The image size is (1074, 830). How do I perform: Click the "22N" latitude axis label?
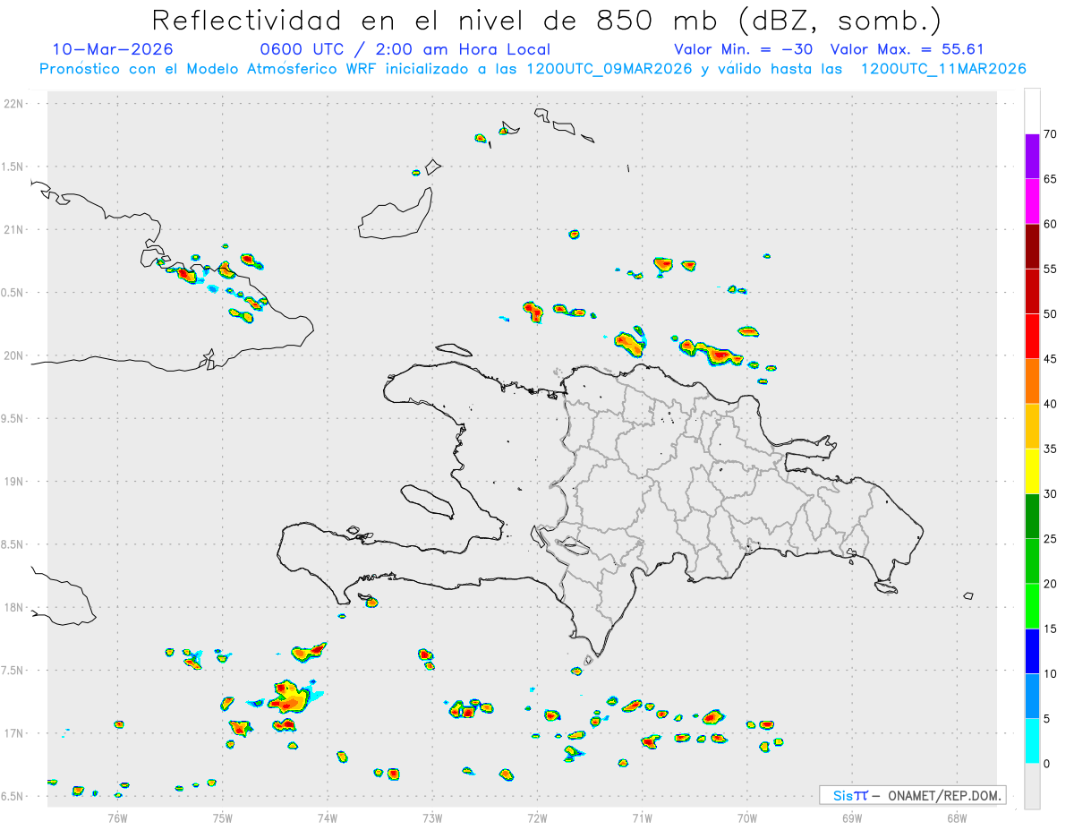coord(15,104)
